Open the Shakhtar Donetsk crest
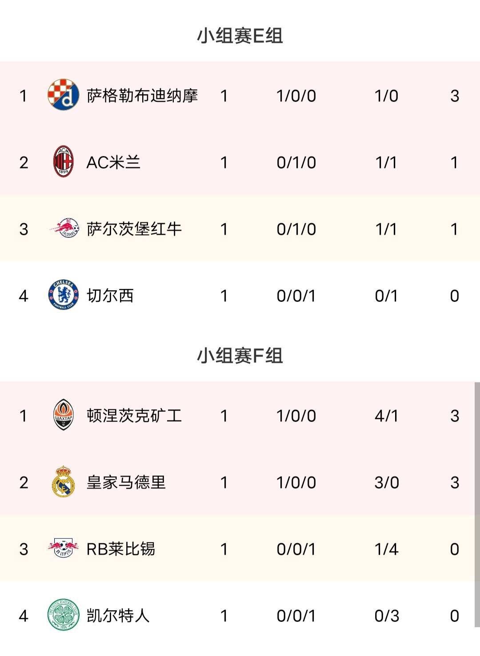Viewport: 480px width, 656px height. [x=64, y=415]
